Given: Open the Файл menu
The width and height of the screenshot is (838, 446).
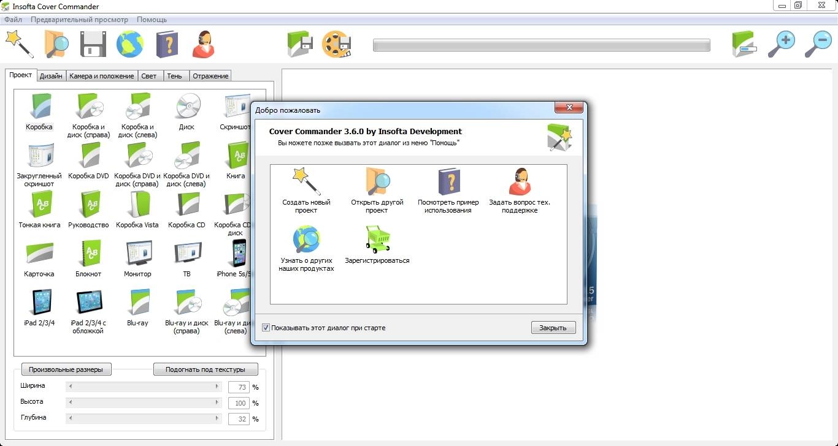Looking at the screenshot, I should [13, 20].
